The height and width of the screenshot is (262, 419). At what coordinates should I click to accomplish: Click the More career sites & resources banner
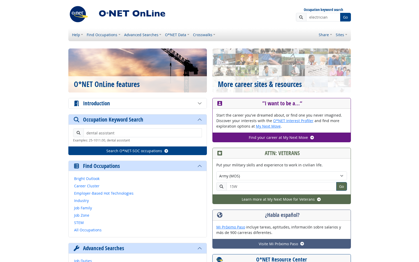point(282,70)
